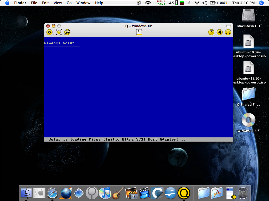Launch the grey circle app in Dock
Viewport: 269px width, 201px height.
92,193
